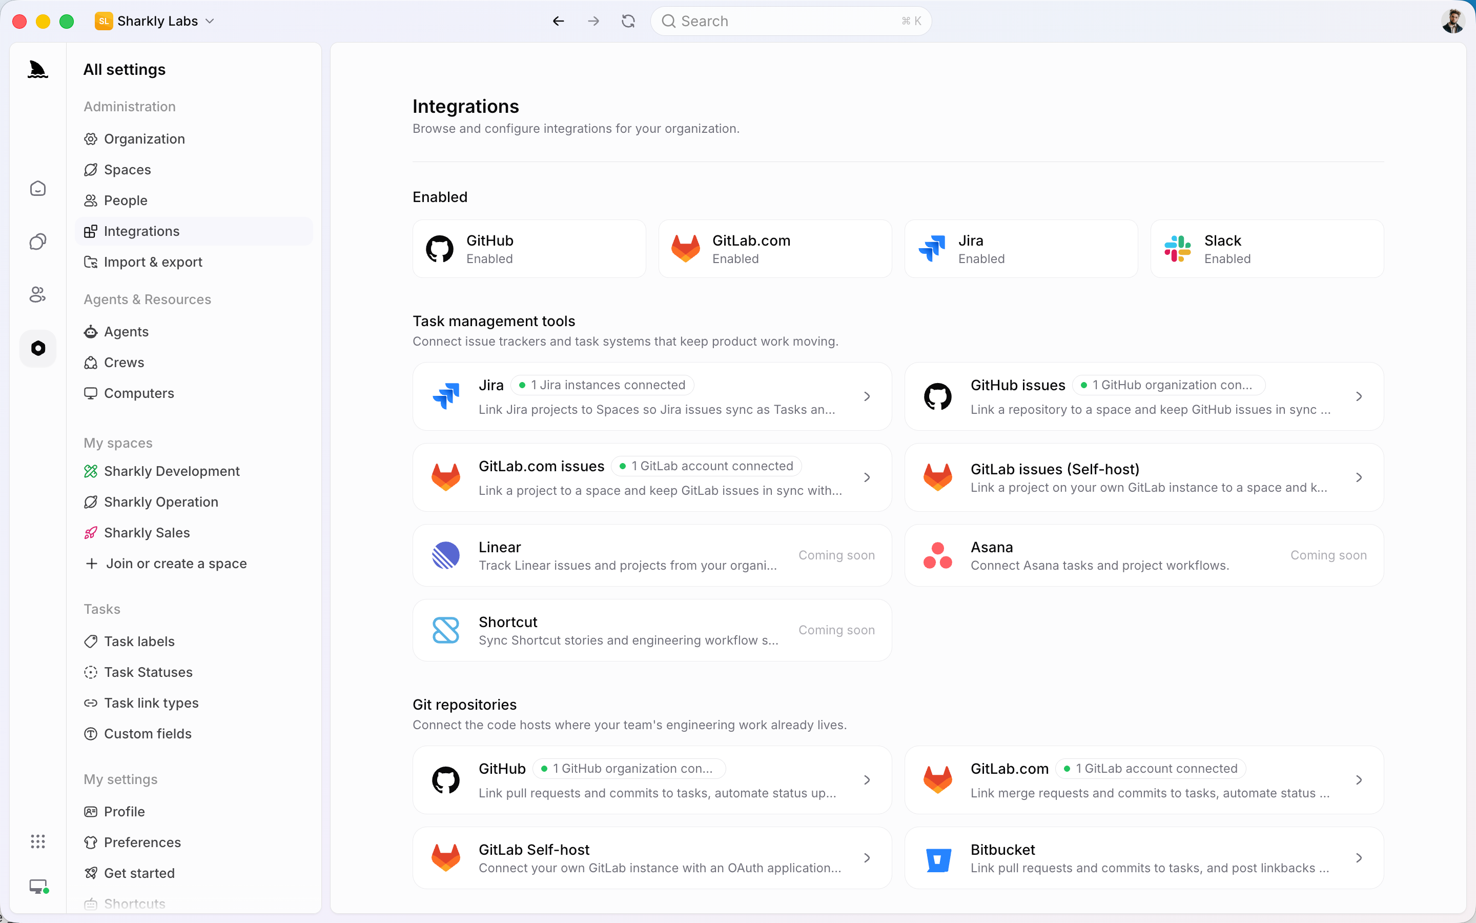Click the '1 Jira instances connected' badge
1476x923 pixels.
(x=603, y=385)
